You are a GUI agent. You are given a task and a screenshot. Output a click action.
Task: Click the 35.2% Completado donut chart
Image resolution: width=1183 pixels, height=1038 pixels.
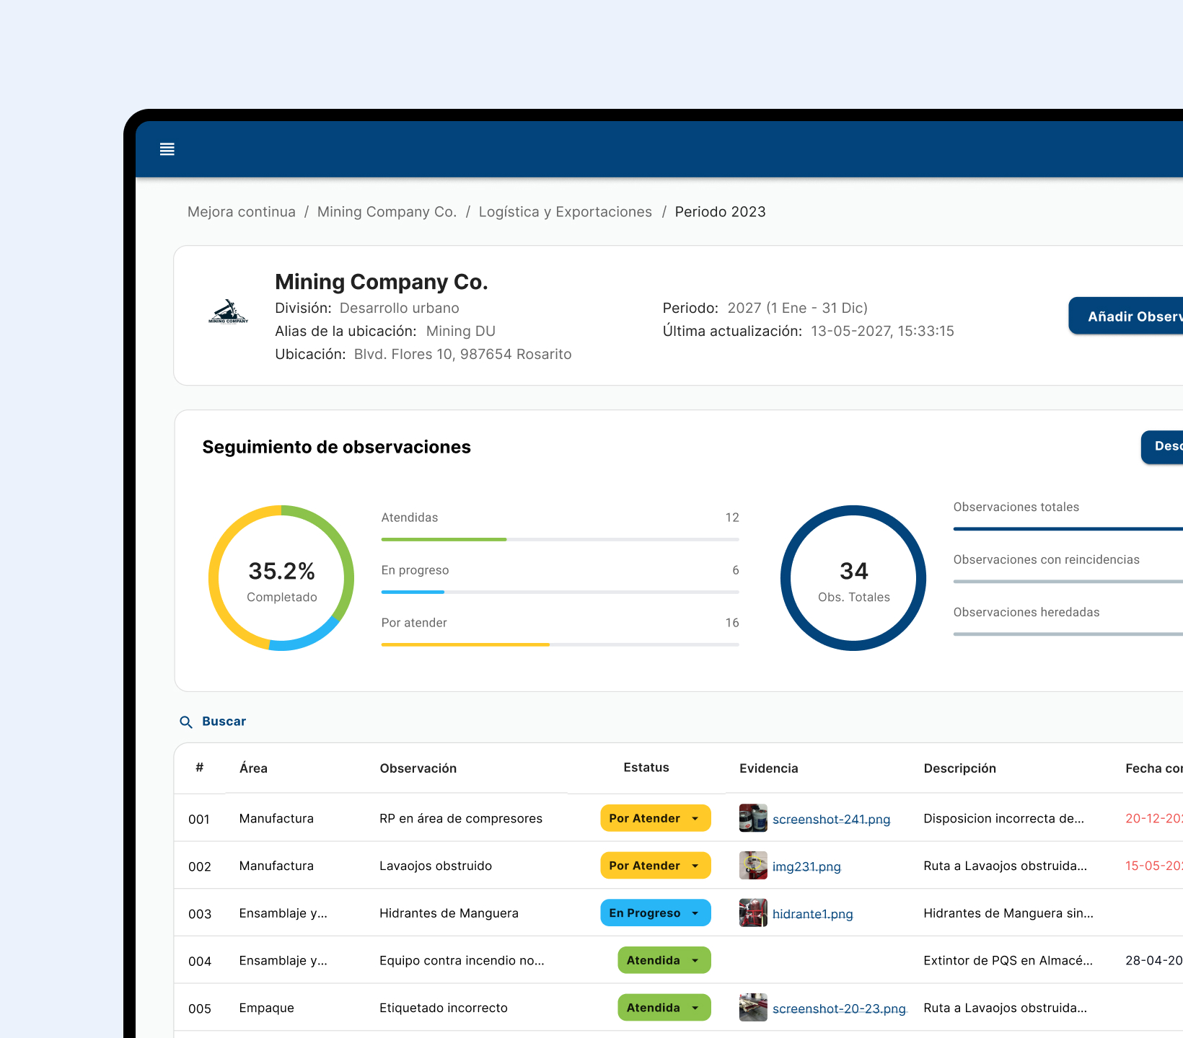click(x=281, y=578)
